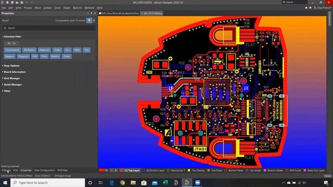Open Zoom app from taskbar
333x187 pixels.
coord(198,182)
